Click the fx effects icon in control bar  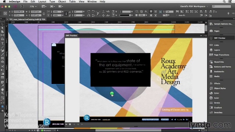[x=146, y=11]
